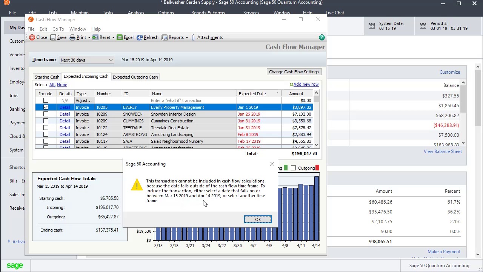Open the Cash Flow Manager Edit menu
The image size is (483, 272).
43,29
